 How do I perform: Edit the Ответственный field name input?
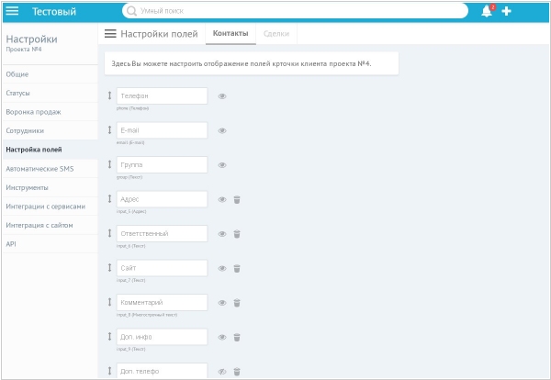[x=162, y=233]
